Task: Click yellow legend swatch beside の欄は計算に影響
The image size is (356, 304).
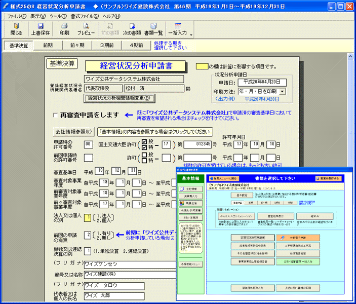Action: 202,66
